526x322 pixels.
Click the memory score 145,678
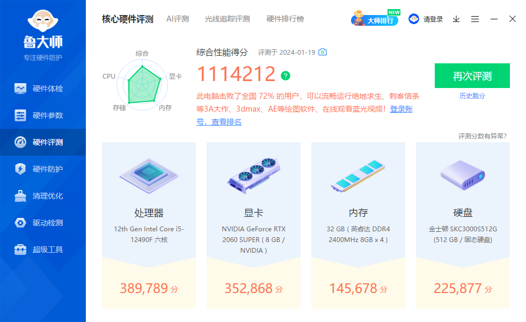pyautogui.click(x=353, y=289)
